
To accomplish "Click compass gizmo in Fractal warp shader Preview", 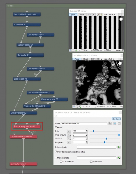I will [x=120, y=64].
